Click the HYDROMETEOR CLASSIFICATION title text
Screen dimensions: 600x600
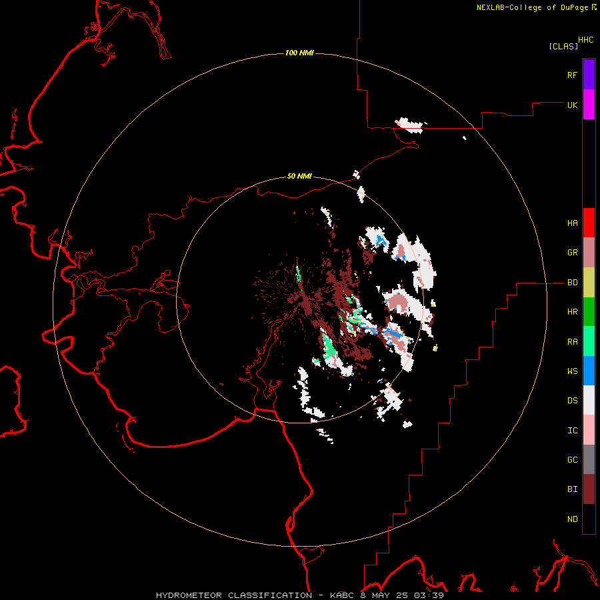[x=234, y=595]
